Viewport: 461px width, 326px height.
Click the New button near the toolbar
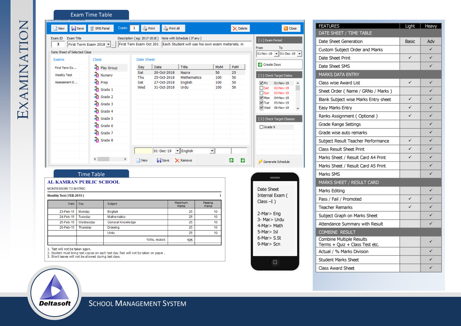(143, 160)
